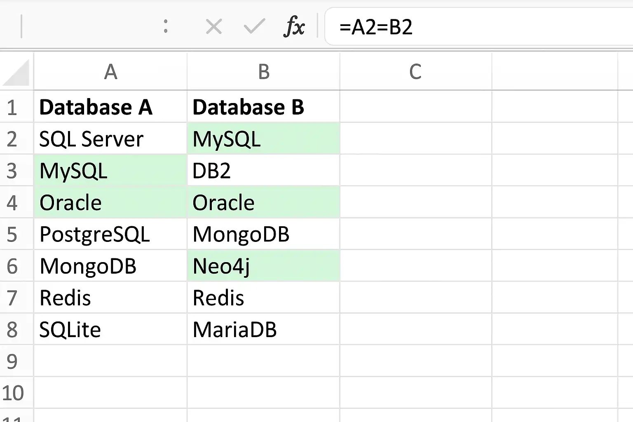Click the Cancel (X) formula icon
This screenshot has width=633, height=422.
click(213, 27)
